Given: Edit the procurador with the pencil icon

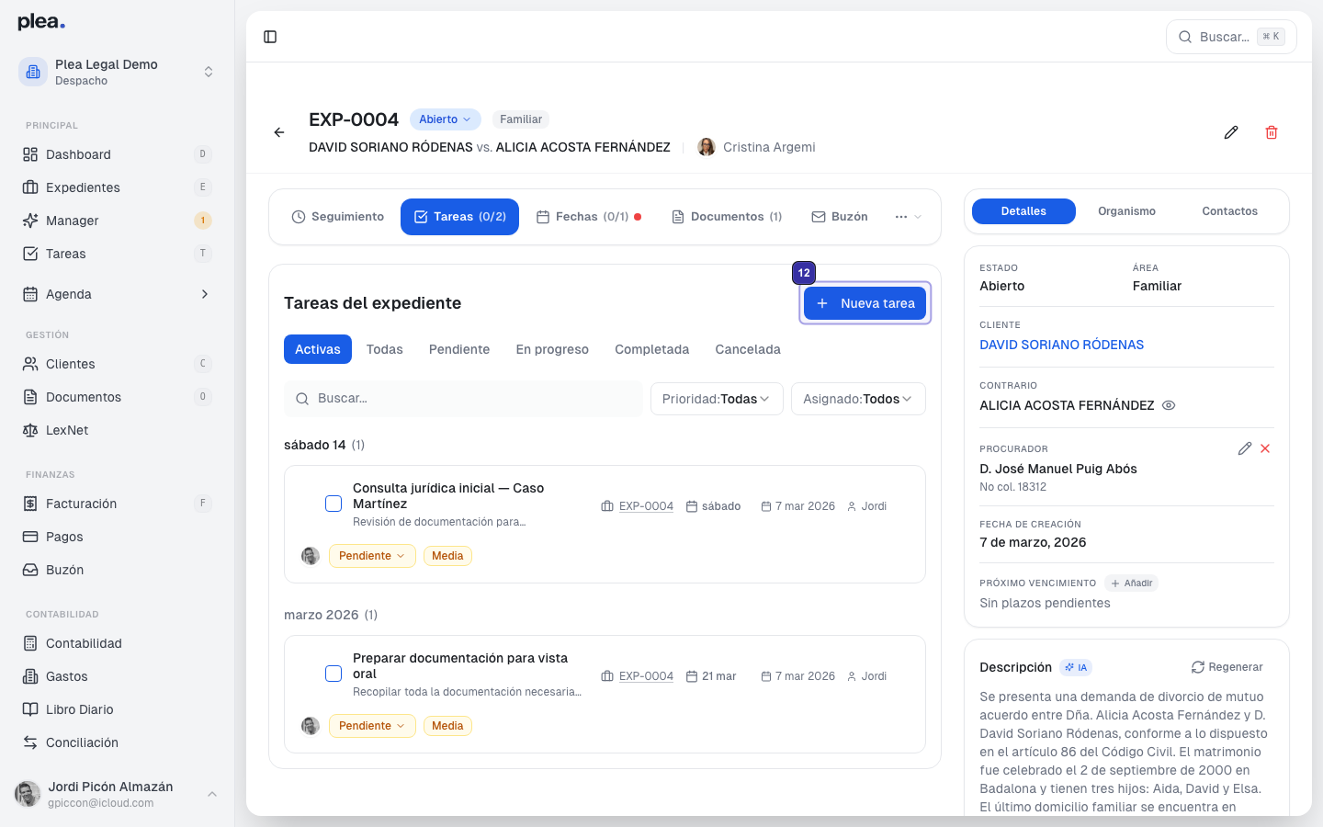Looking at the screenshot, I should pyautogui.click(x=1245, y=448).
